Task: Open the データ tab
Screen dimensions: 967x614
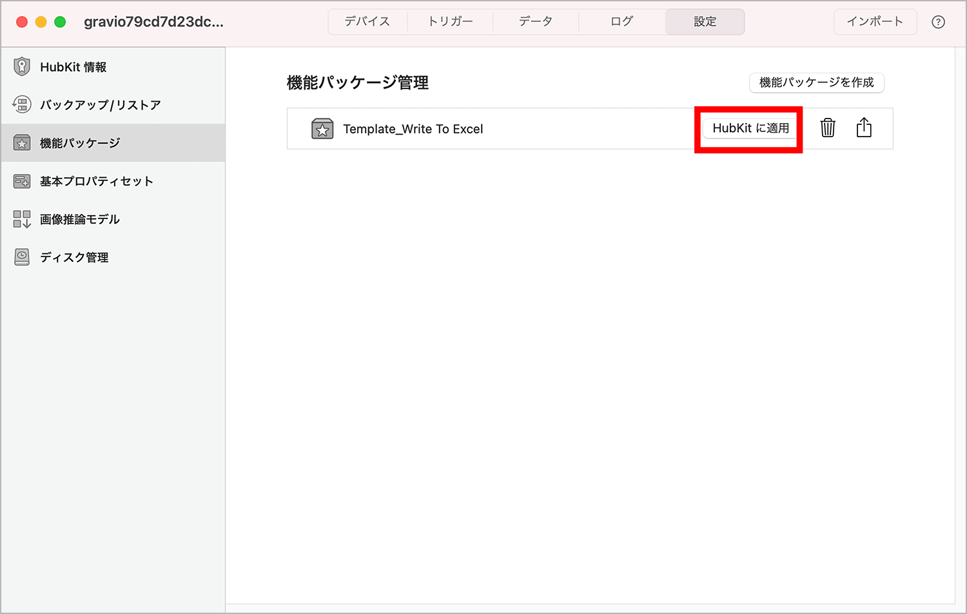Action: 536,21
